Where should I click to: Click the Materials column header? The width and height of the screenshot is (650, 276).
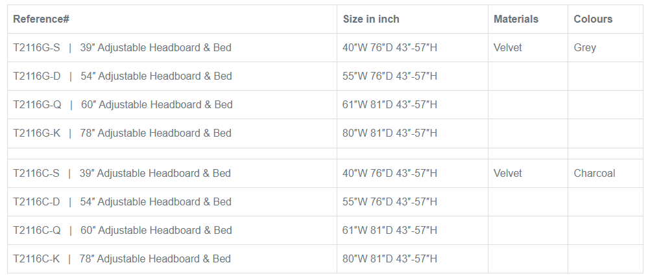tap(516, 19)
